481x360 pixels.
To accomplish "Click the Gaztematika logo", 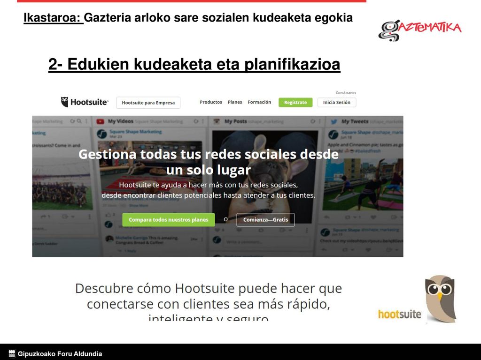I will pos(419,30).
